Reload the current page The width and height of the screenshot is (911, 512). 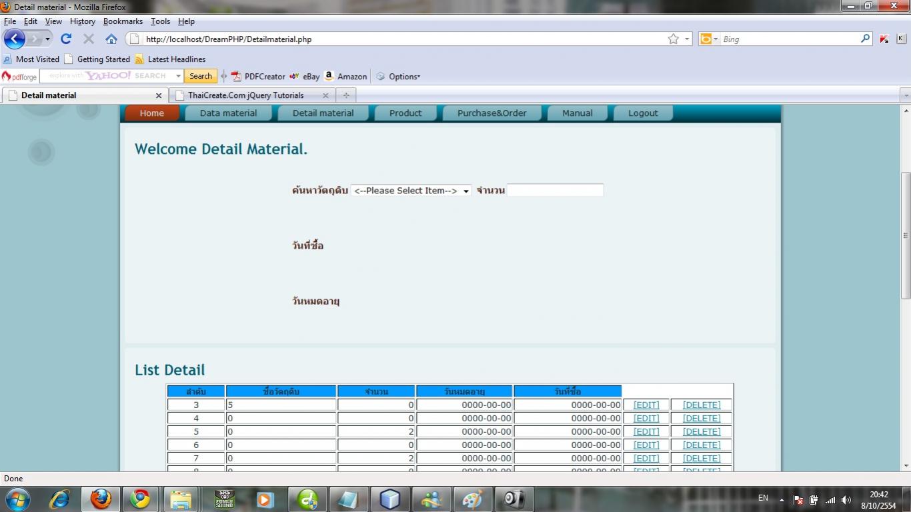tap(65, 39)
